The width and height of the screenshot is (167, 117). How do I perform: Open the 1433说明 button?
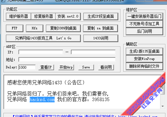pos(101,38)
